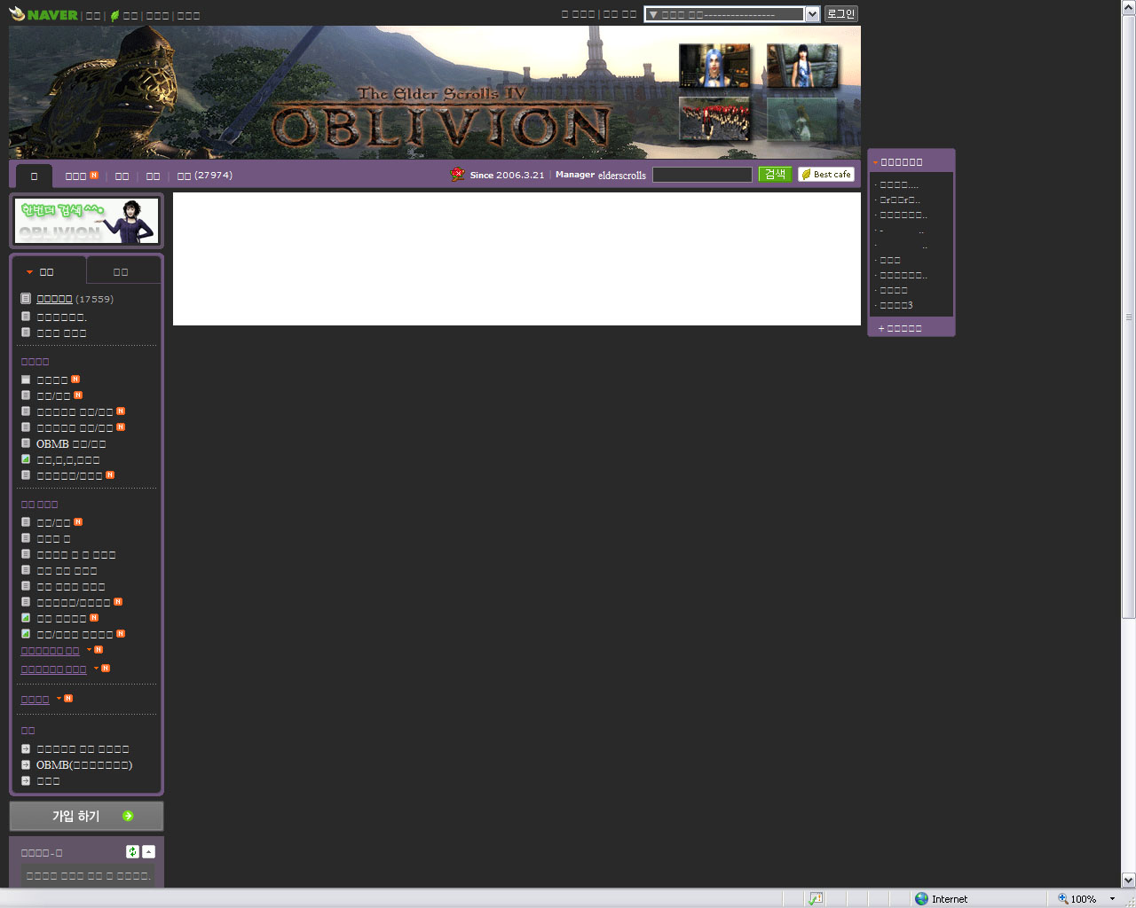Open the OBMB( link in the bottom links section
Image resolution: width=1136 pixels, height=908 pixels.
coord(84,764)
